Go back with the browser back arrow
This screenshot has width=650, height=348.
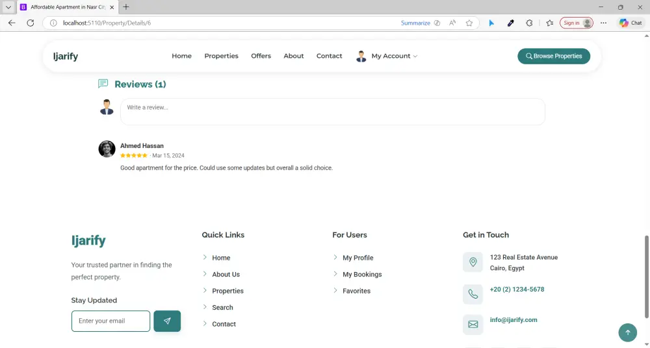coord(12,23)
